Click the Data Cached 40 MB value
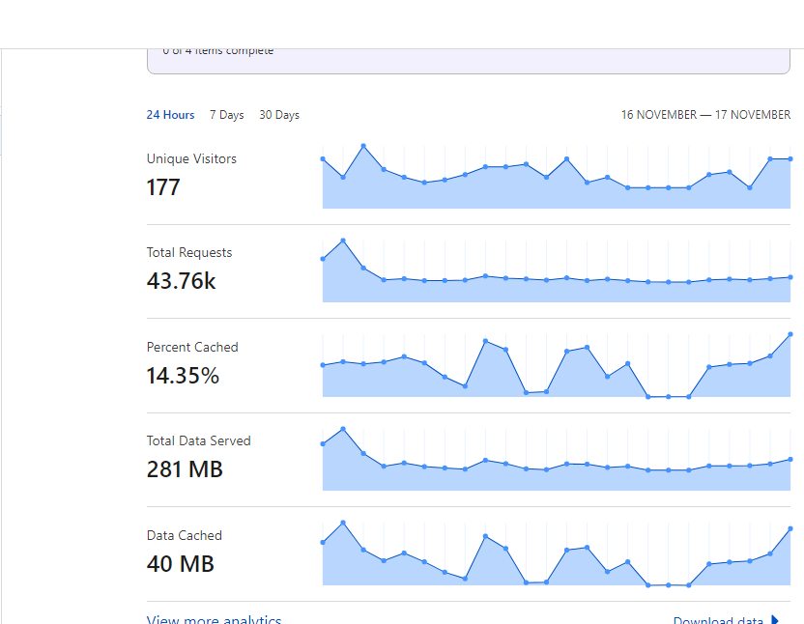Image resolution: width=804 pixels, height=624 pixels. (x=181, y=563)
